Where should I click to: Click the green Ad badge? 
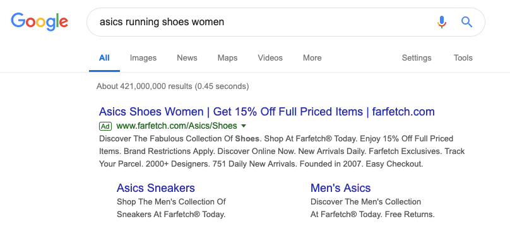105,126
